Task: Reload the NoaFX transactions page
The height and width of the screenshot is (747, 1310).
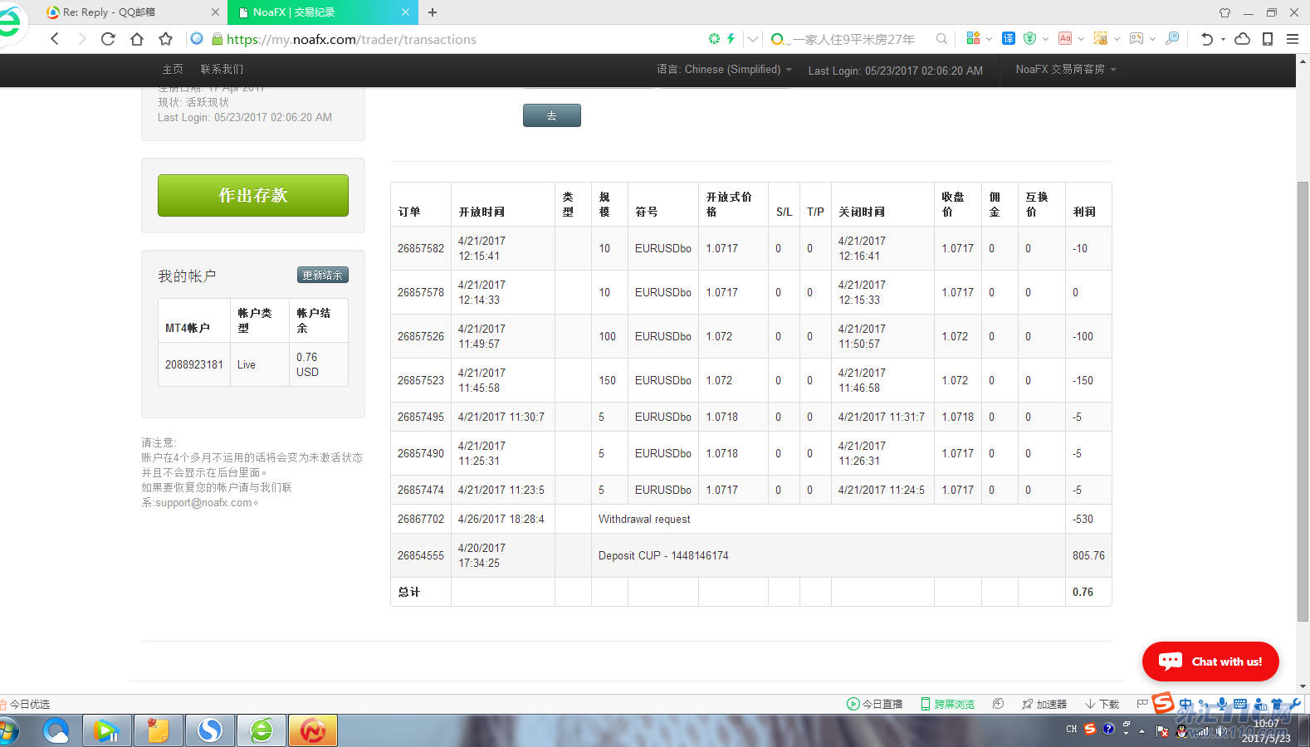Action: [108, 39]
